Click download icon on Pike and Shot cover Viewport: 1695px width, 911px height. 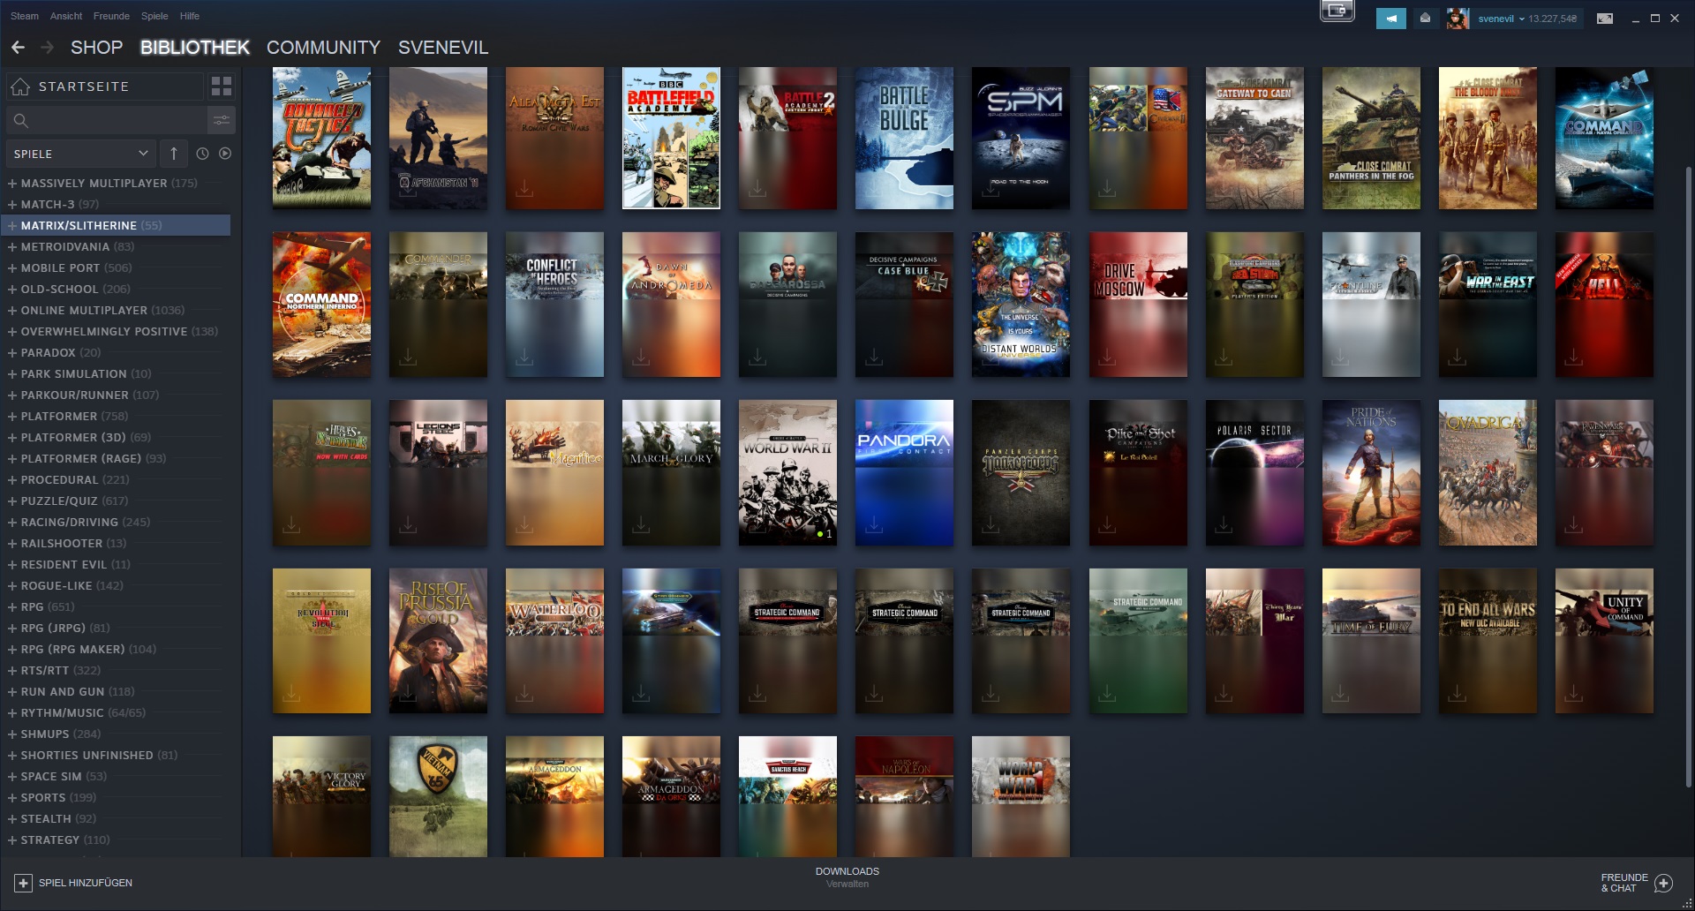(1107, 525)
